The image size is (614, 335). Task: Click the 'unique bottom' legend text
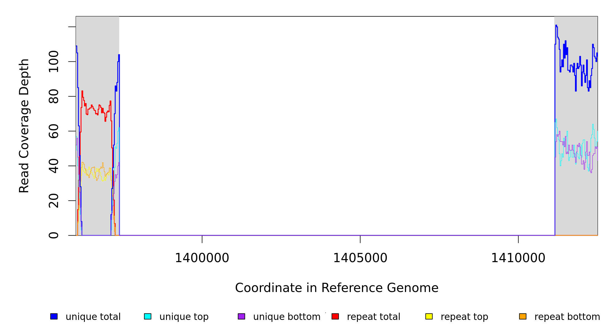(x=287, y=317)
